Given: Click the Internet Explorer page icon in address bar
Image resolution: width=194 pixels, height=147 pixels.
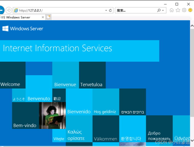Looking at the screenshot, I should [x=16, y=10].
